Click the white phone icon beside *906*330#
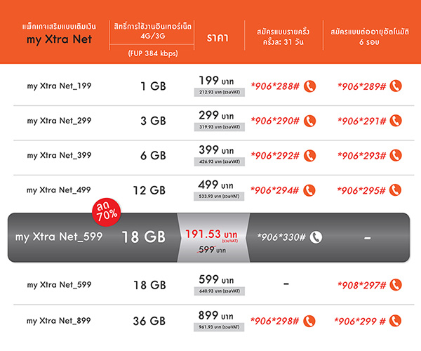421x351 pixels. 315,237
